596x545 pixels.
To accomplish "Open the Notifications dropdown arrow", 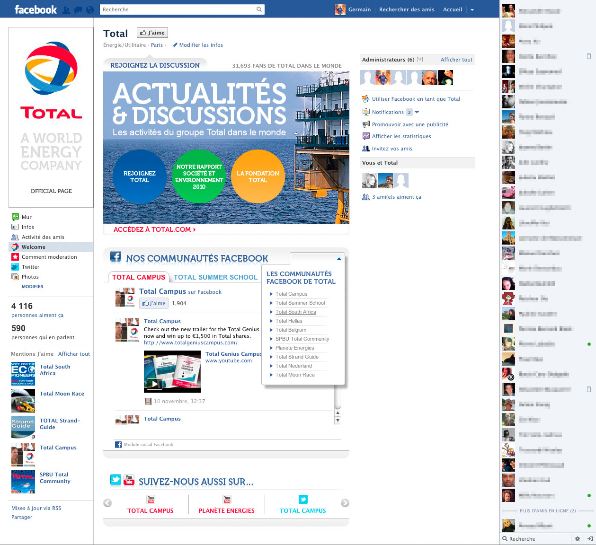I will coord(417,113).
